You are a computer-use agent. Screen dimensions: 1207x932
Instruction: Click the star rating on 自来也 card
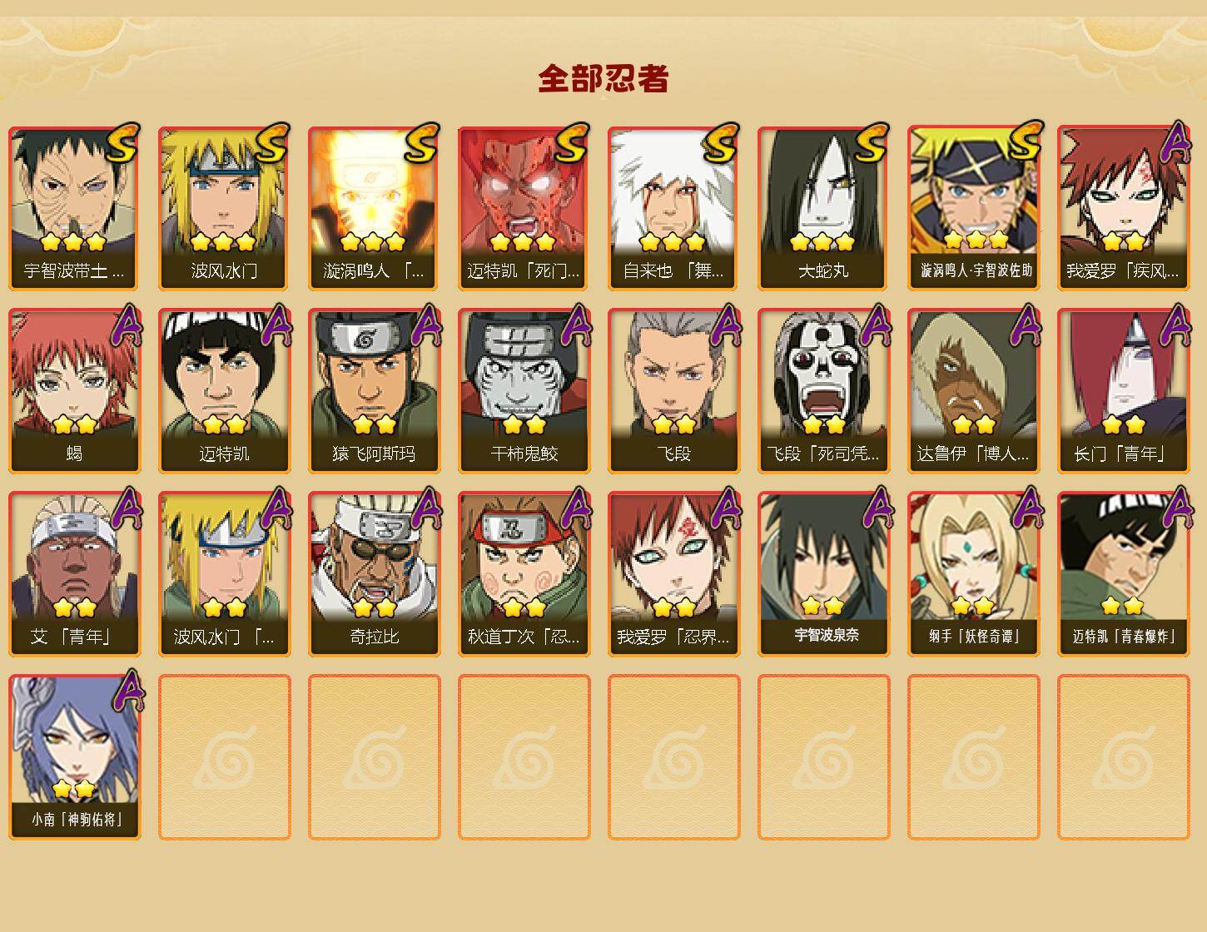pos(673,242)
